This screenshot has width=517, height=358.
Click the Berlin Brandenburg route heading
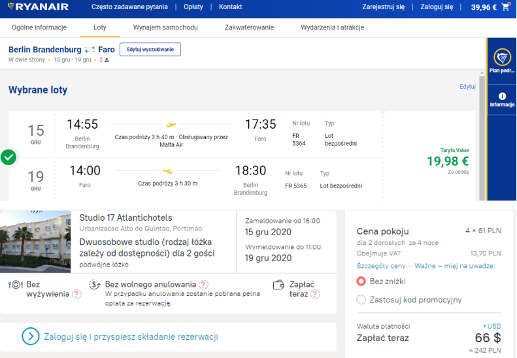[x=45, y=50]
